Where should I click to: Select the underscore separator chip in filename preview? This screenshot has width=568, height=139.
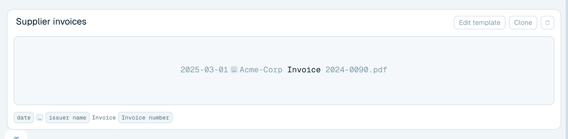pyautogui.click(x=234, y=69)
